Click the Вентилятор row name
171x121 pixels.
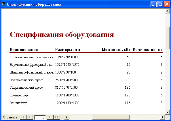(x=18, y=103)
